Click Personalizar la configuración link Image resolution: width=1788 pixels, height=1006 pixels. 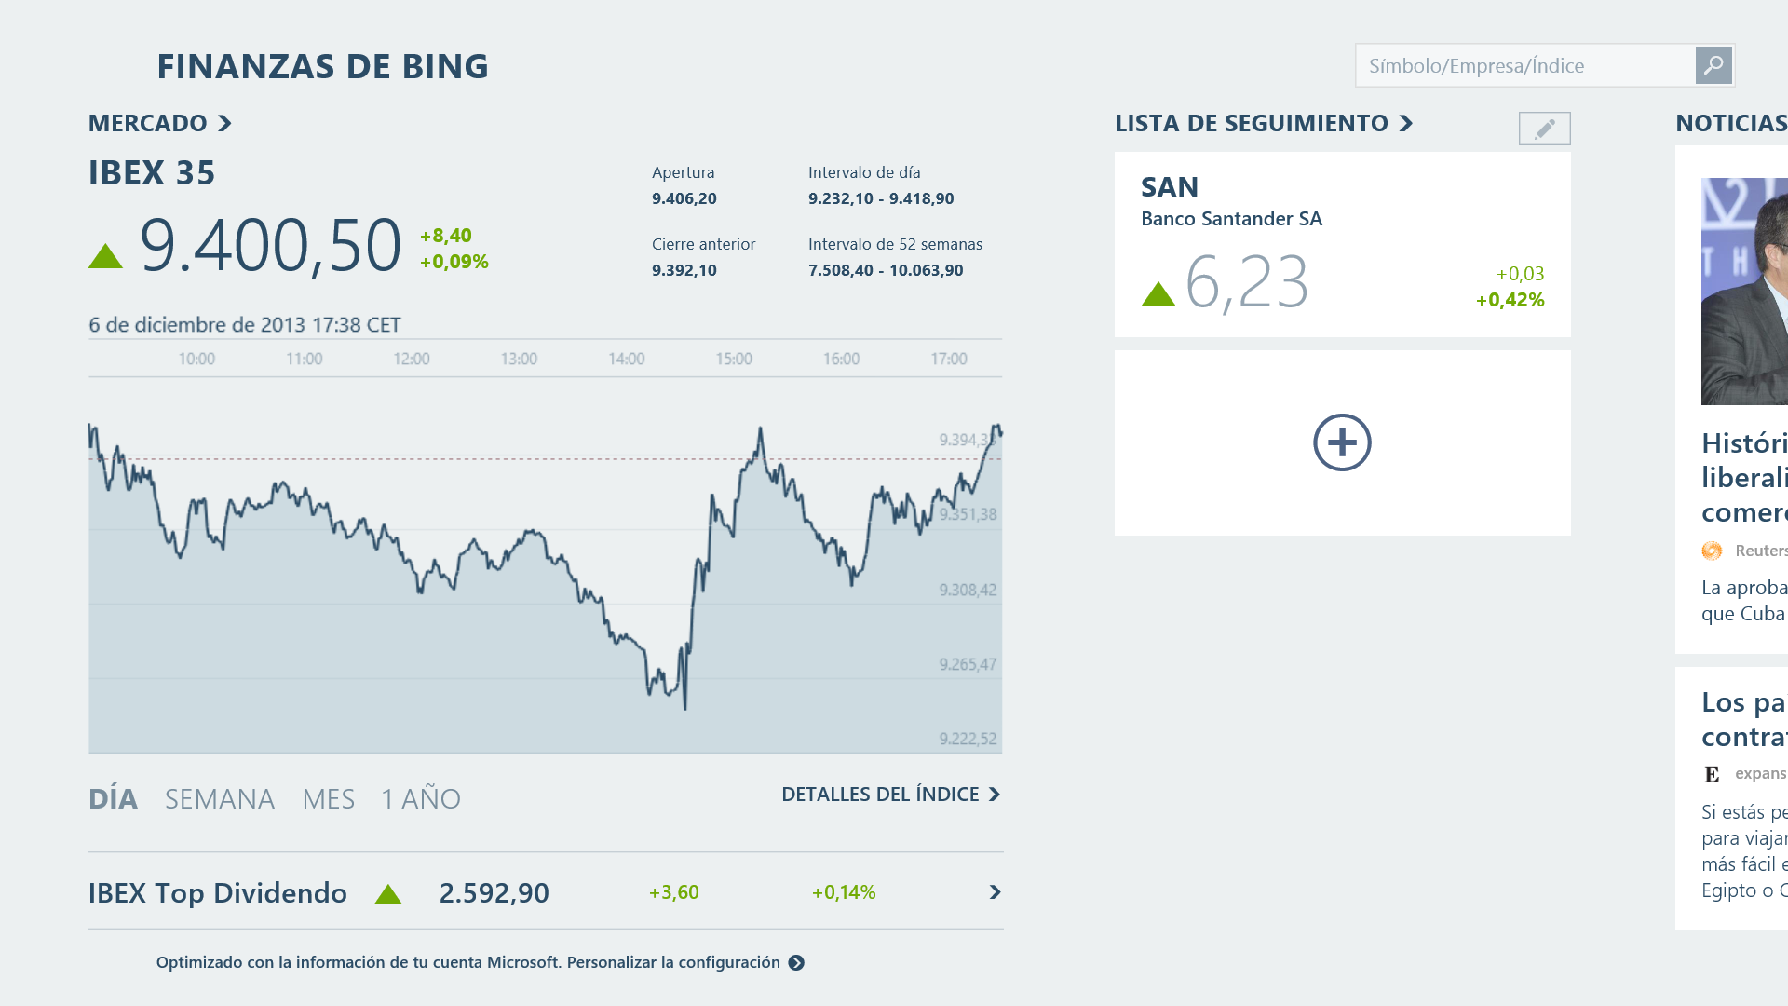point(673,962)
